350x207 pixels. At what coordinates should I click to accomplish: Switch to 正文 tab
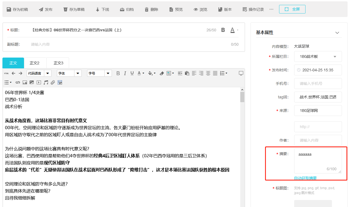13,63
